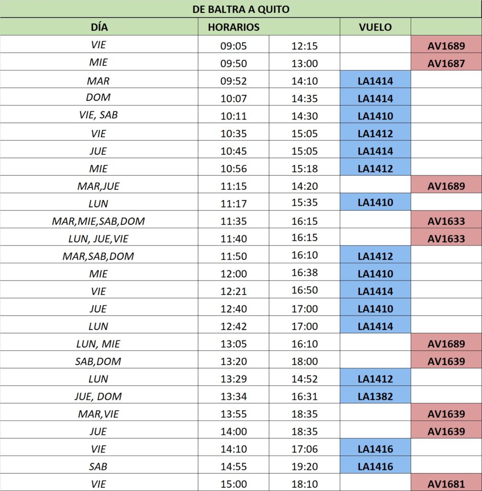Screen dimensions: 482x491
Task: Select the 09:05 departure time cell
Action: (x=234, y=46)
